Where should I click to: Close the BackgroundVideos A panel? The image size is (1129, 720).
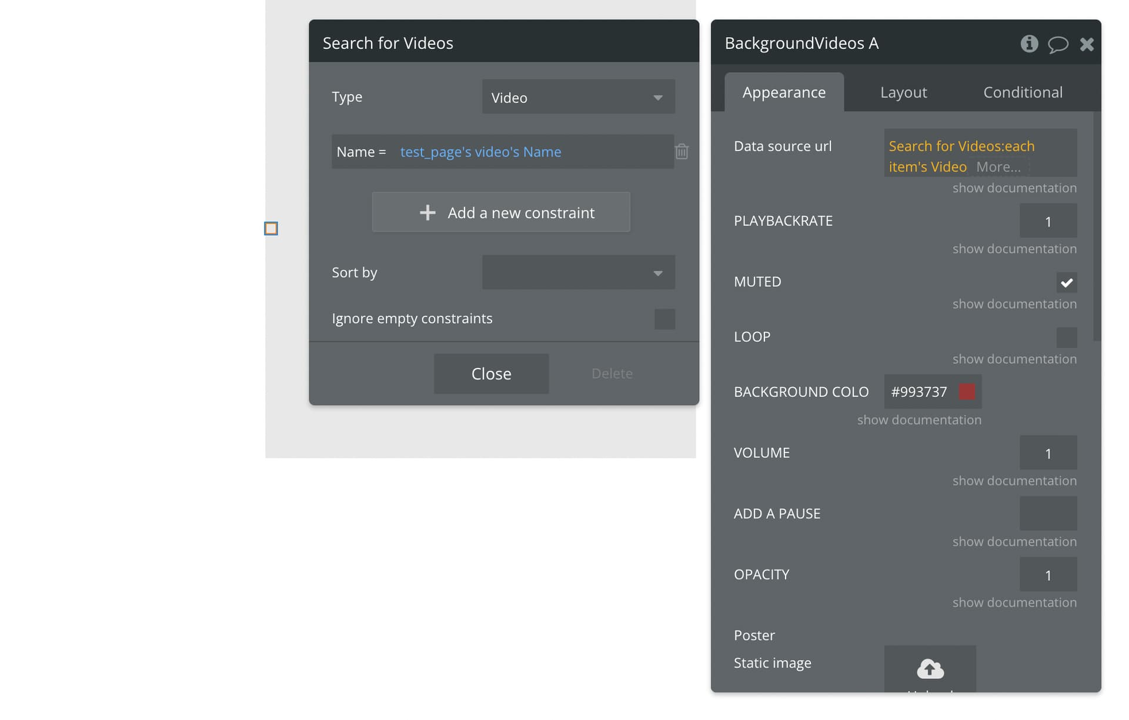coord(1087,44)
